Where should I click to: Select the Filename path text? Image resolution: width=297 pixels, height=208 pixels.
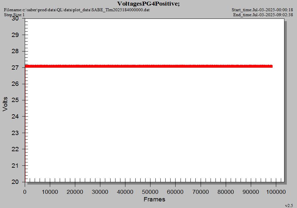pos(77,10)
